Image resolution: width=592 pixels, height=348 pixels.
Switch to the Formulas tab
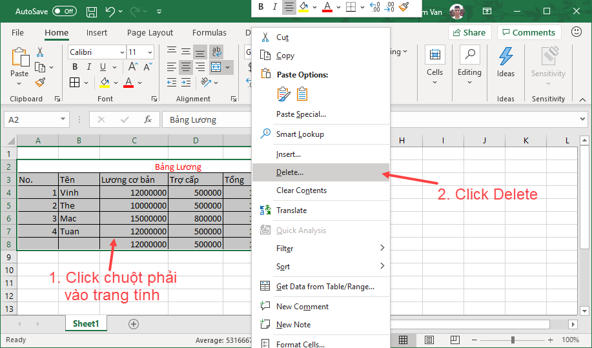209,32
